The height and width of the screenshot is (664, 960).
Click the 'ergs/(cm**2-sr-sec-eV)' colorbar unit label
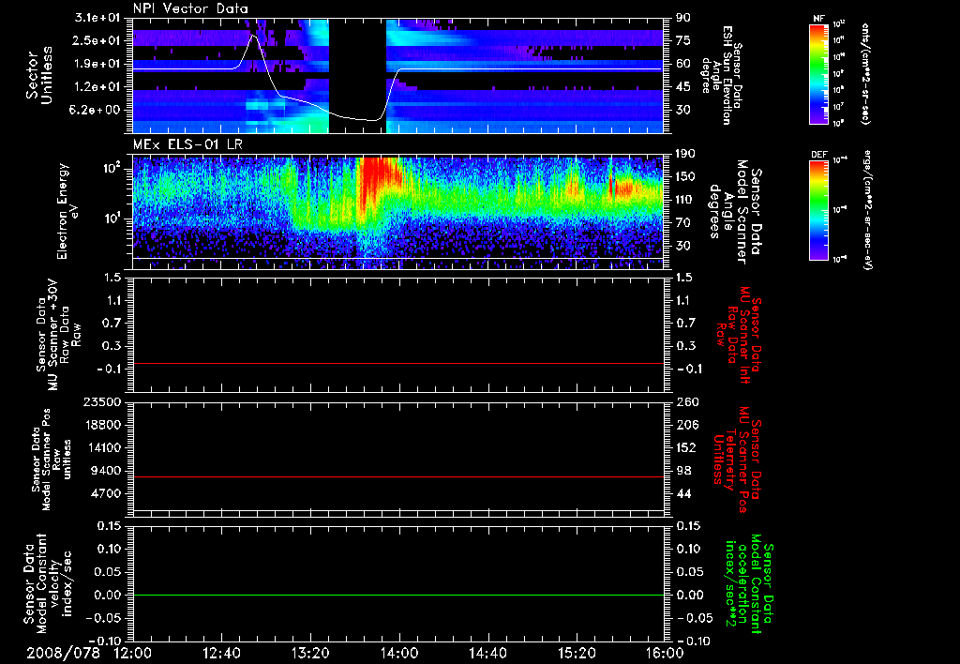pos(867,209)
